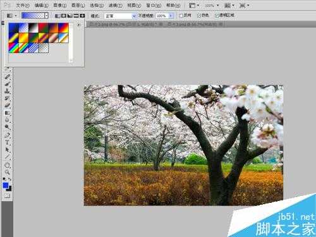Select the Clone Stamp tool

(x=8, y=91)
